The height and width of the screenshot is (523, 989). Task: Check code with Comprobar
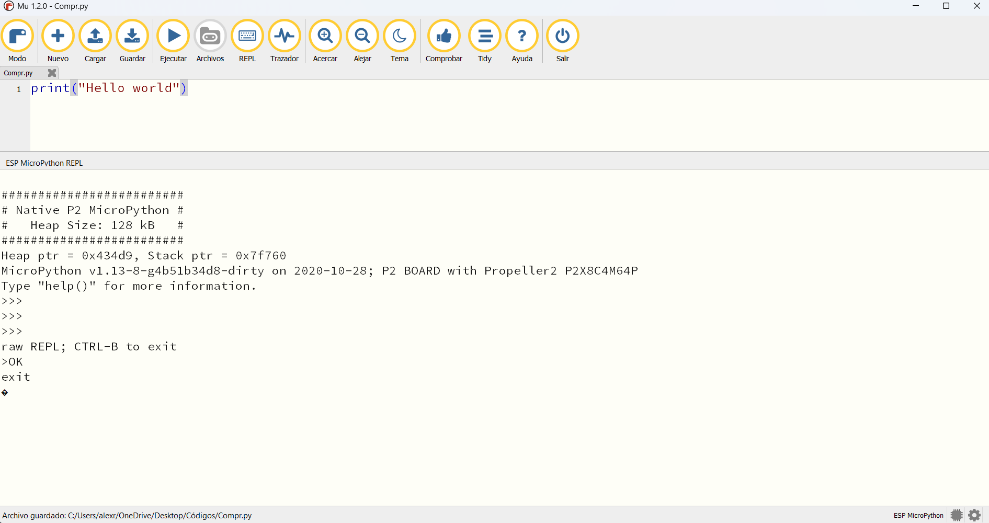point(444,41)
